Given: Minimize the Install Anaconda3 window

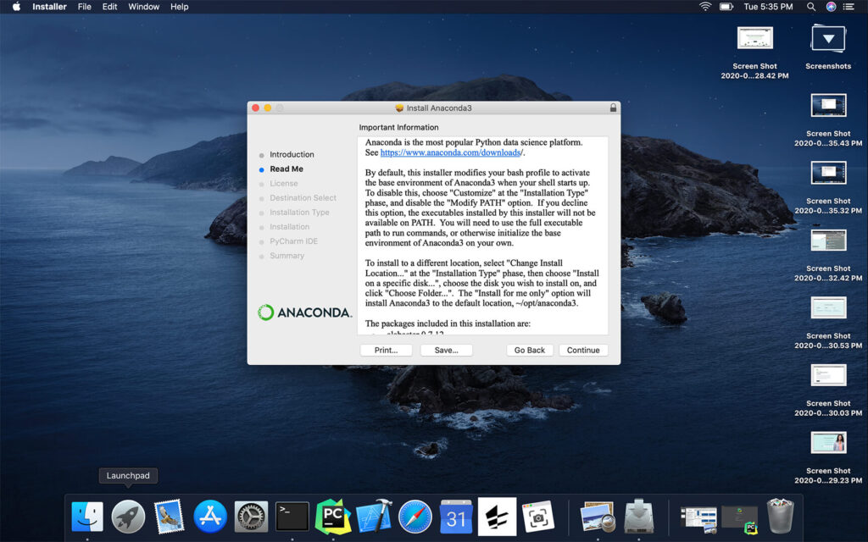Looking at the screenshot, I should 267,108.
